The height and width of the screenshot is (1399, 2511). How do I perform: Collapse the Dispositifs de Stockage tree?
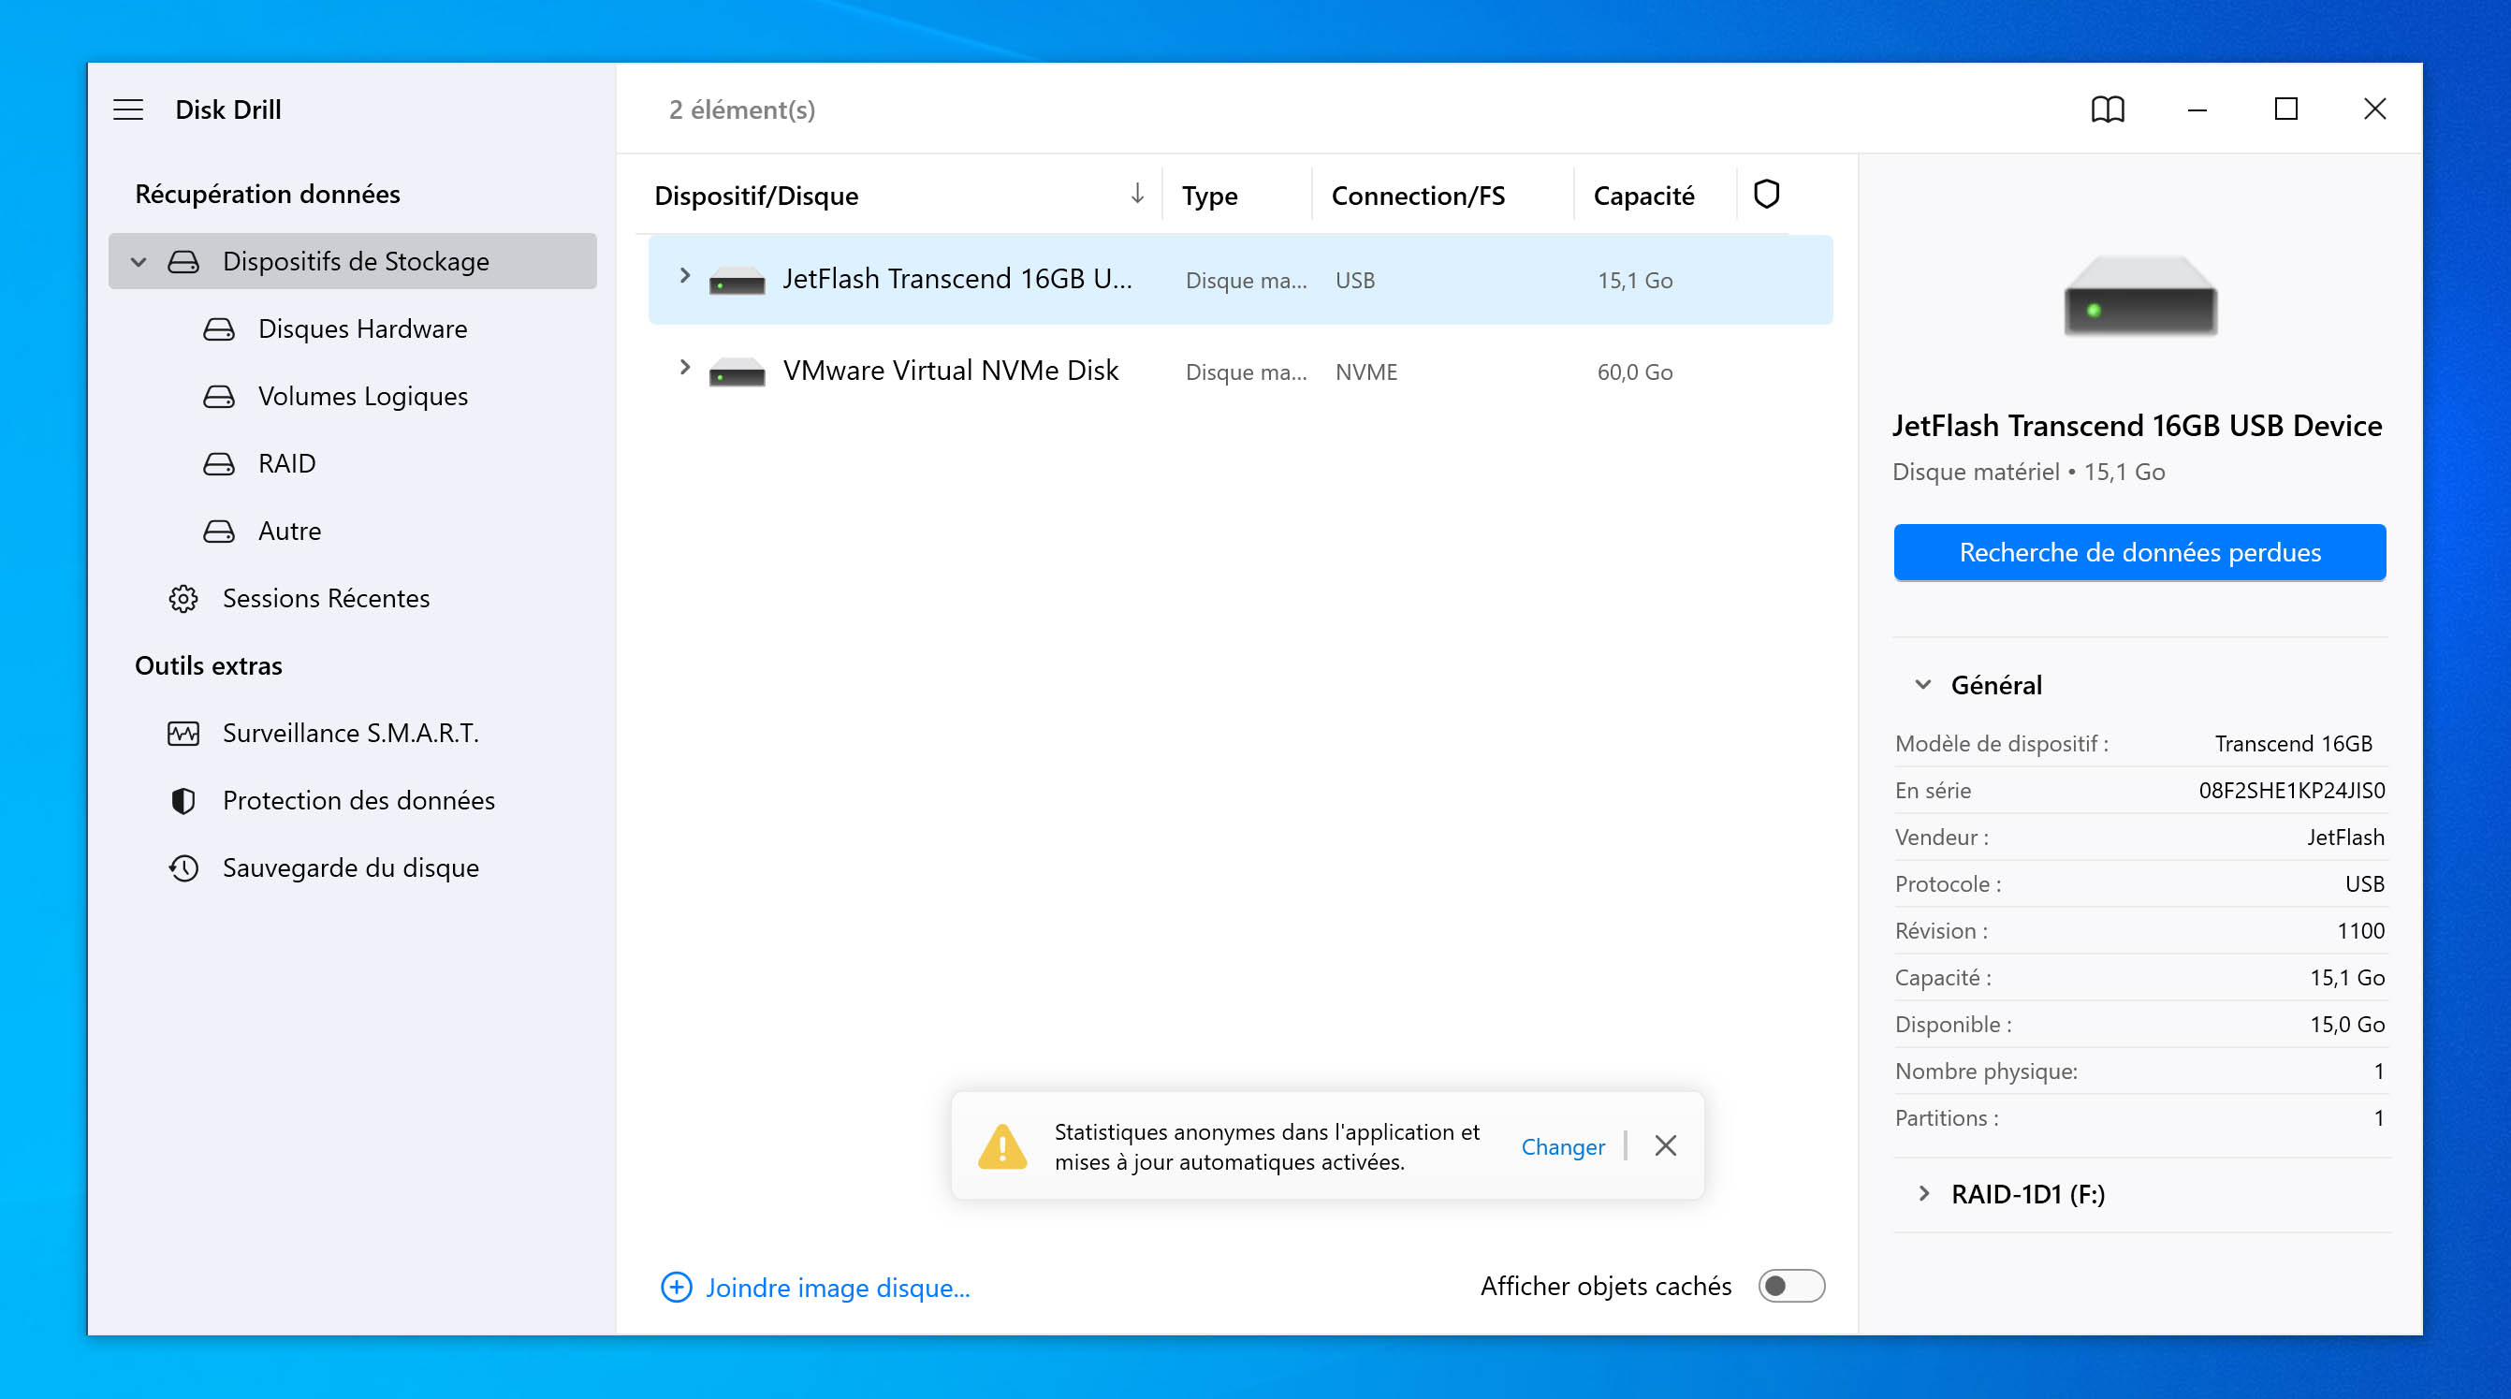[139, 261]
